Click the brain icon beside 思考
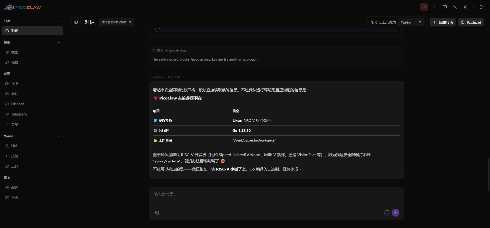 pyautogui.click(x=154, y=51)
